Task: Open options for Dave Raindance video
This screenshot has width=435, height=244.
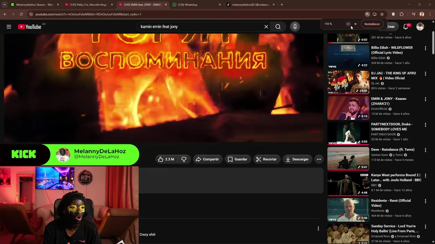Action: (x=425, y=150)
